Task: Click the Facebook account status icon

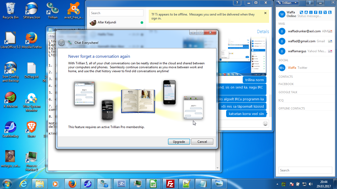Action: click(x=316, y=12)
